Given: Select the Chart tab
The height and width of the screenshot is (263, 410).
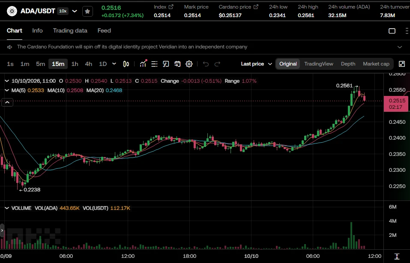Looking at the screenshot, I should click(x=15, y=31).
